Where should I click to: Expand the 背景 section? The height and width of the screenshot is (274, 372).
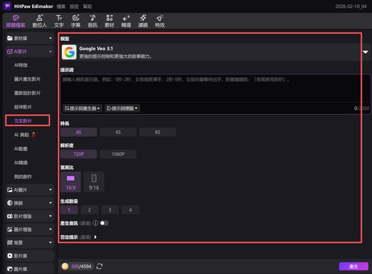(x=30, y=242)
